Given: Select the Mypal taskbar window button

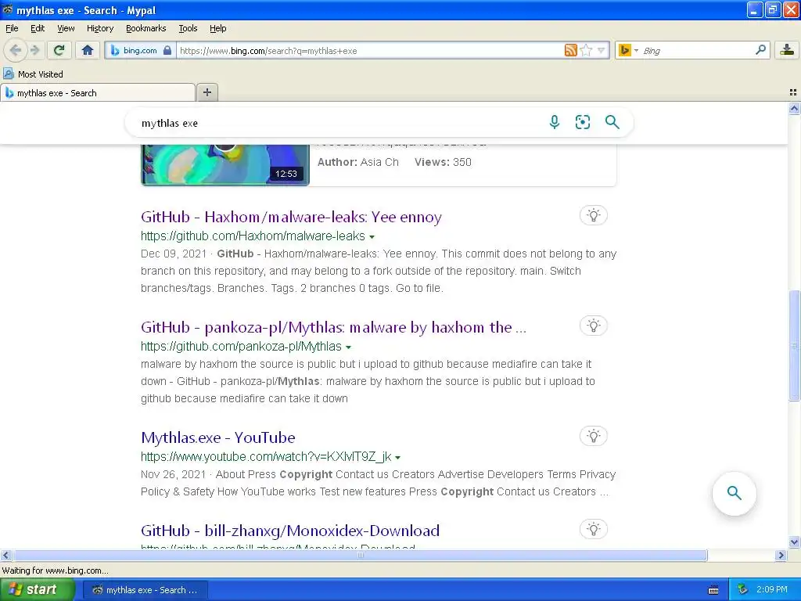Looking at the screenshot, I should (x=145, y=590).
